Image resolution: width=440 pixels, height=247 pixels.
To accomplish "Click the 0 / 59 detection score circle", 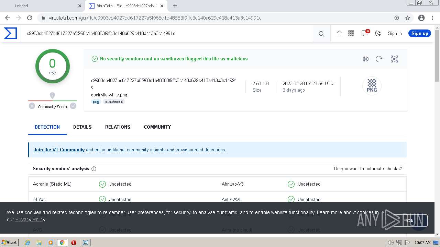I will coord(52,67).
